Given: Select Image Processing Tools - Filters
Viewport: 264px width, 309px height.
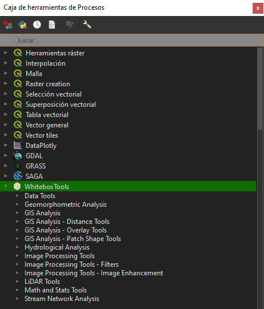Looking at the screenshot, I should tap(72, 264).
